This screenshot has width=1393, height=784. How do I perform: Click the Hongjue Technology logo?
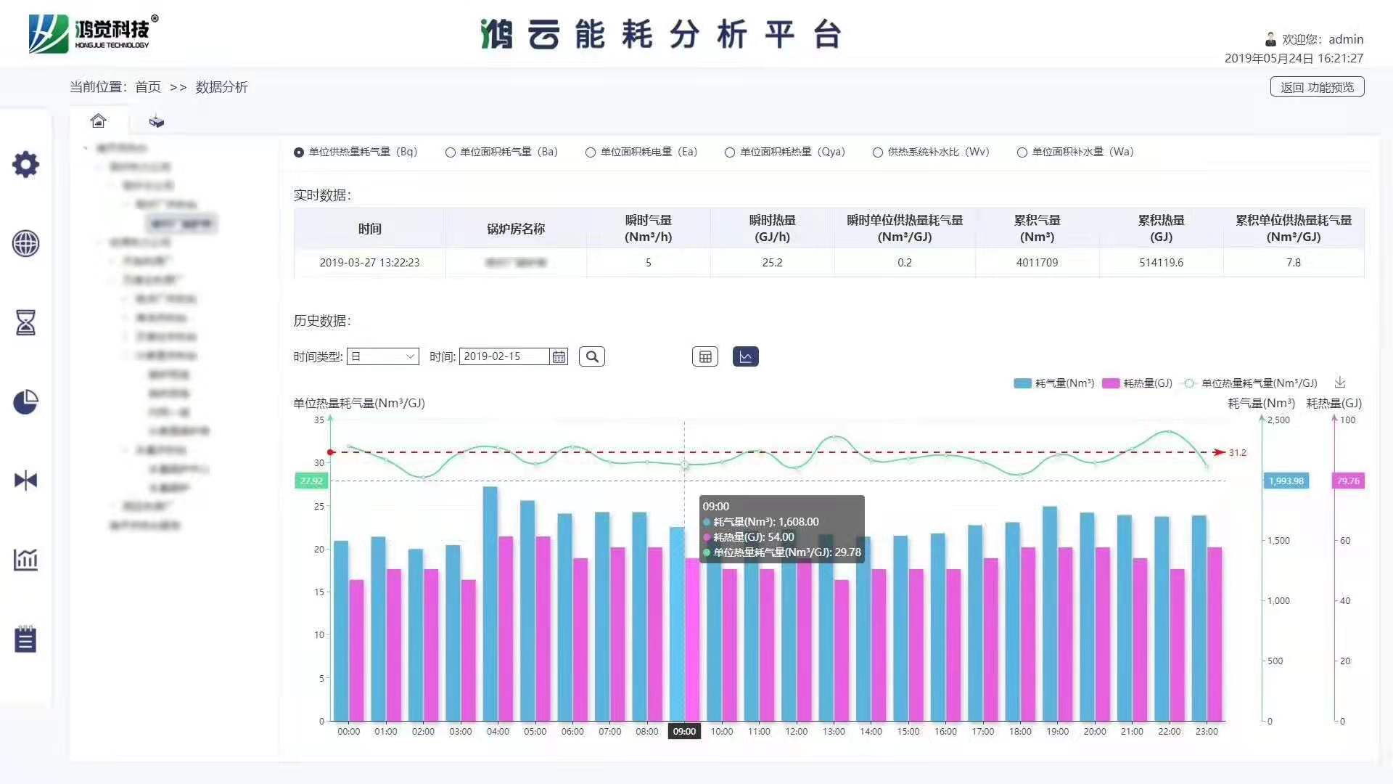coord(93,33)
